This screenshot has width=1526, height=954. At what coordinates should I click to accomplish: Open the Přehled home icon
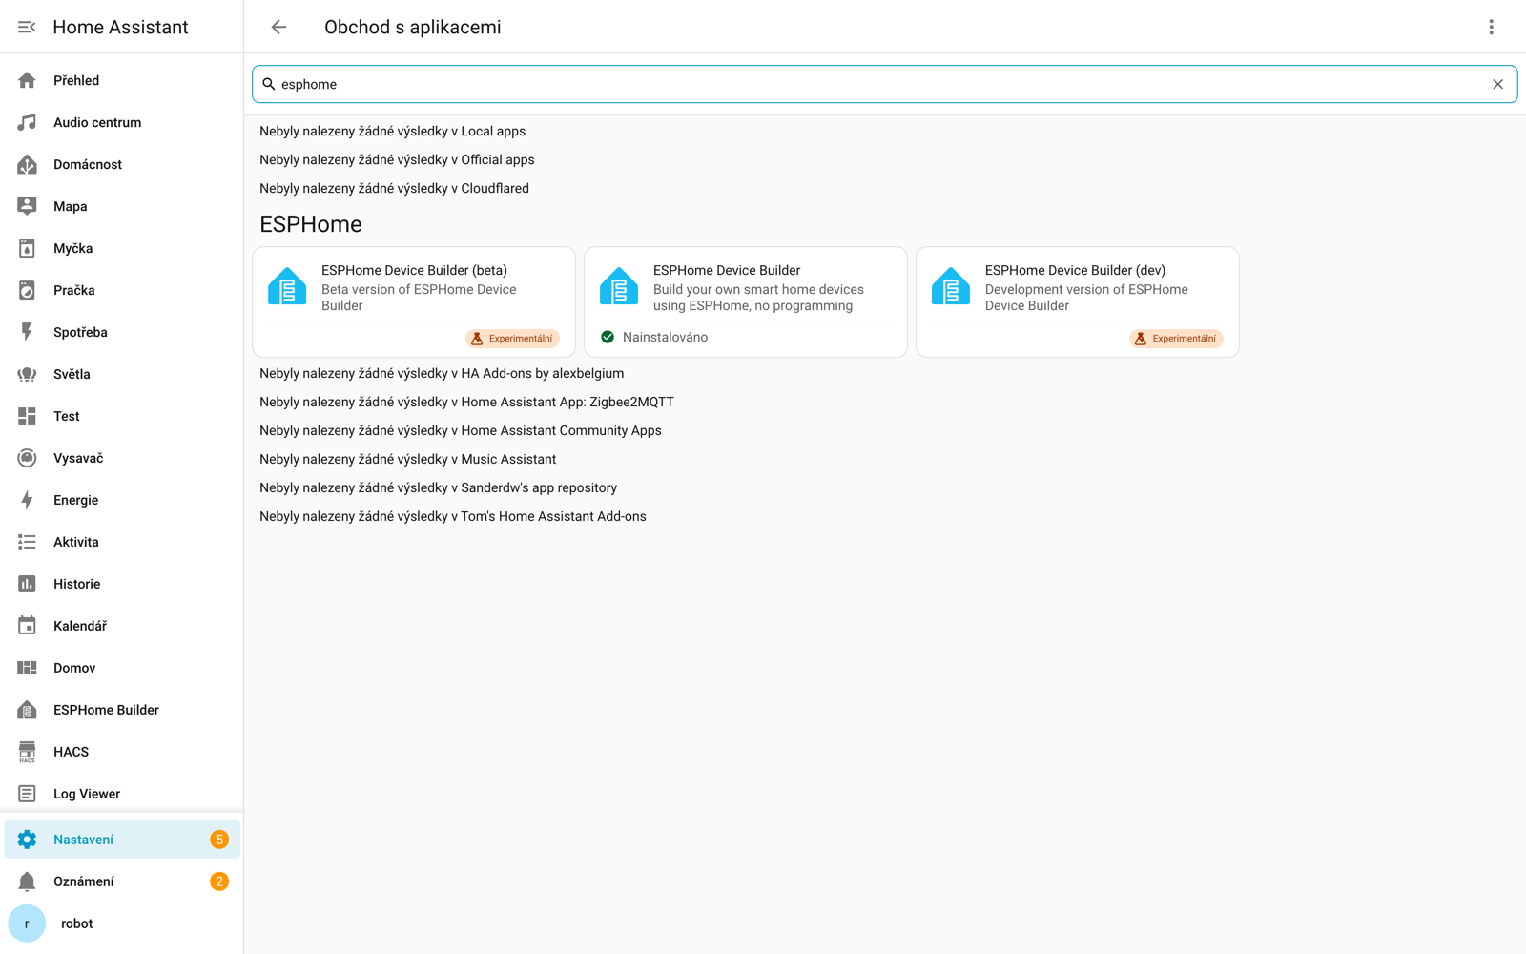point(27,80)
